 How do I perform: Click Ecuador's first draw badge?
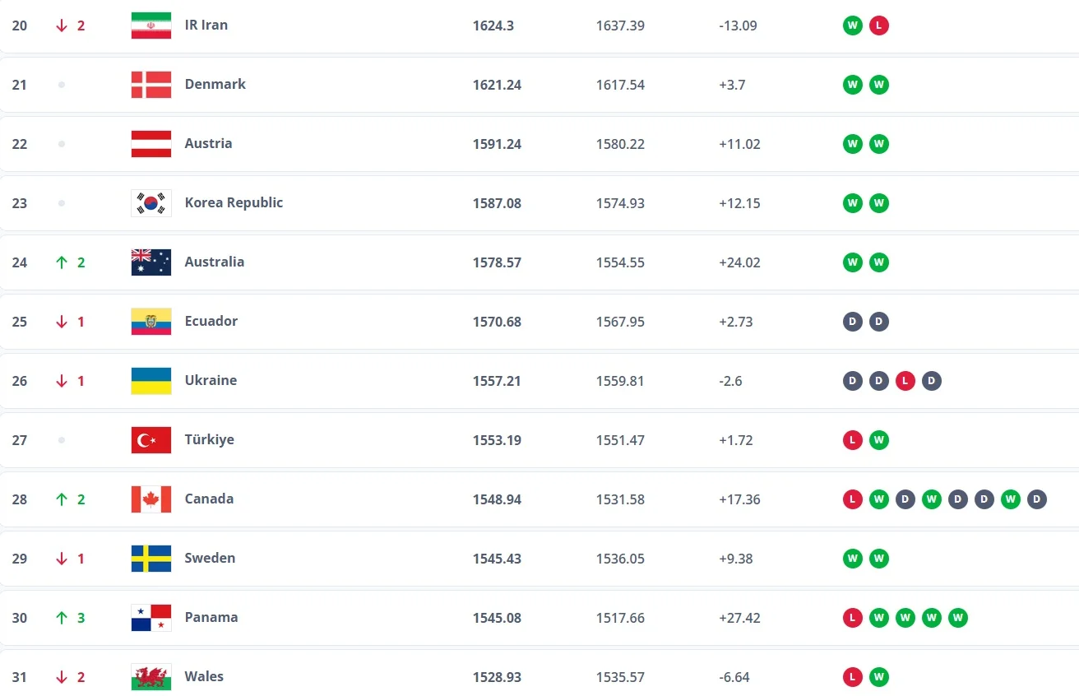pyautogui.click(x=853, y=322)
